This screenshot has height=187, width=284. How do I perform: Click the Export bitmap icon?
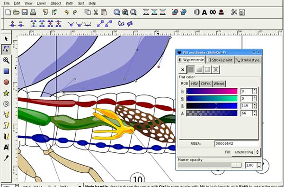coord(54,12)
